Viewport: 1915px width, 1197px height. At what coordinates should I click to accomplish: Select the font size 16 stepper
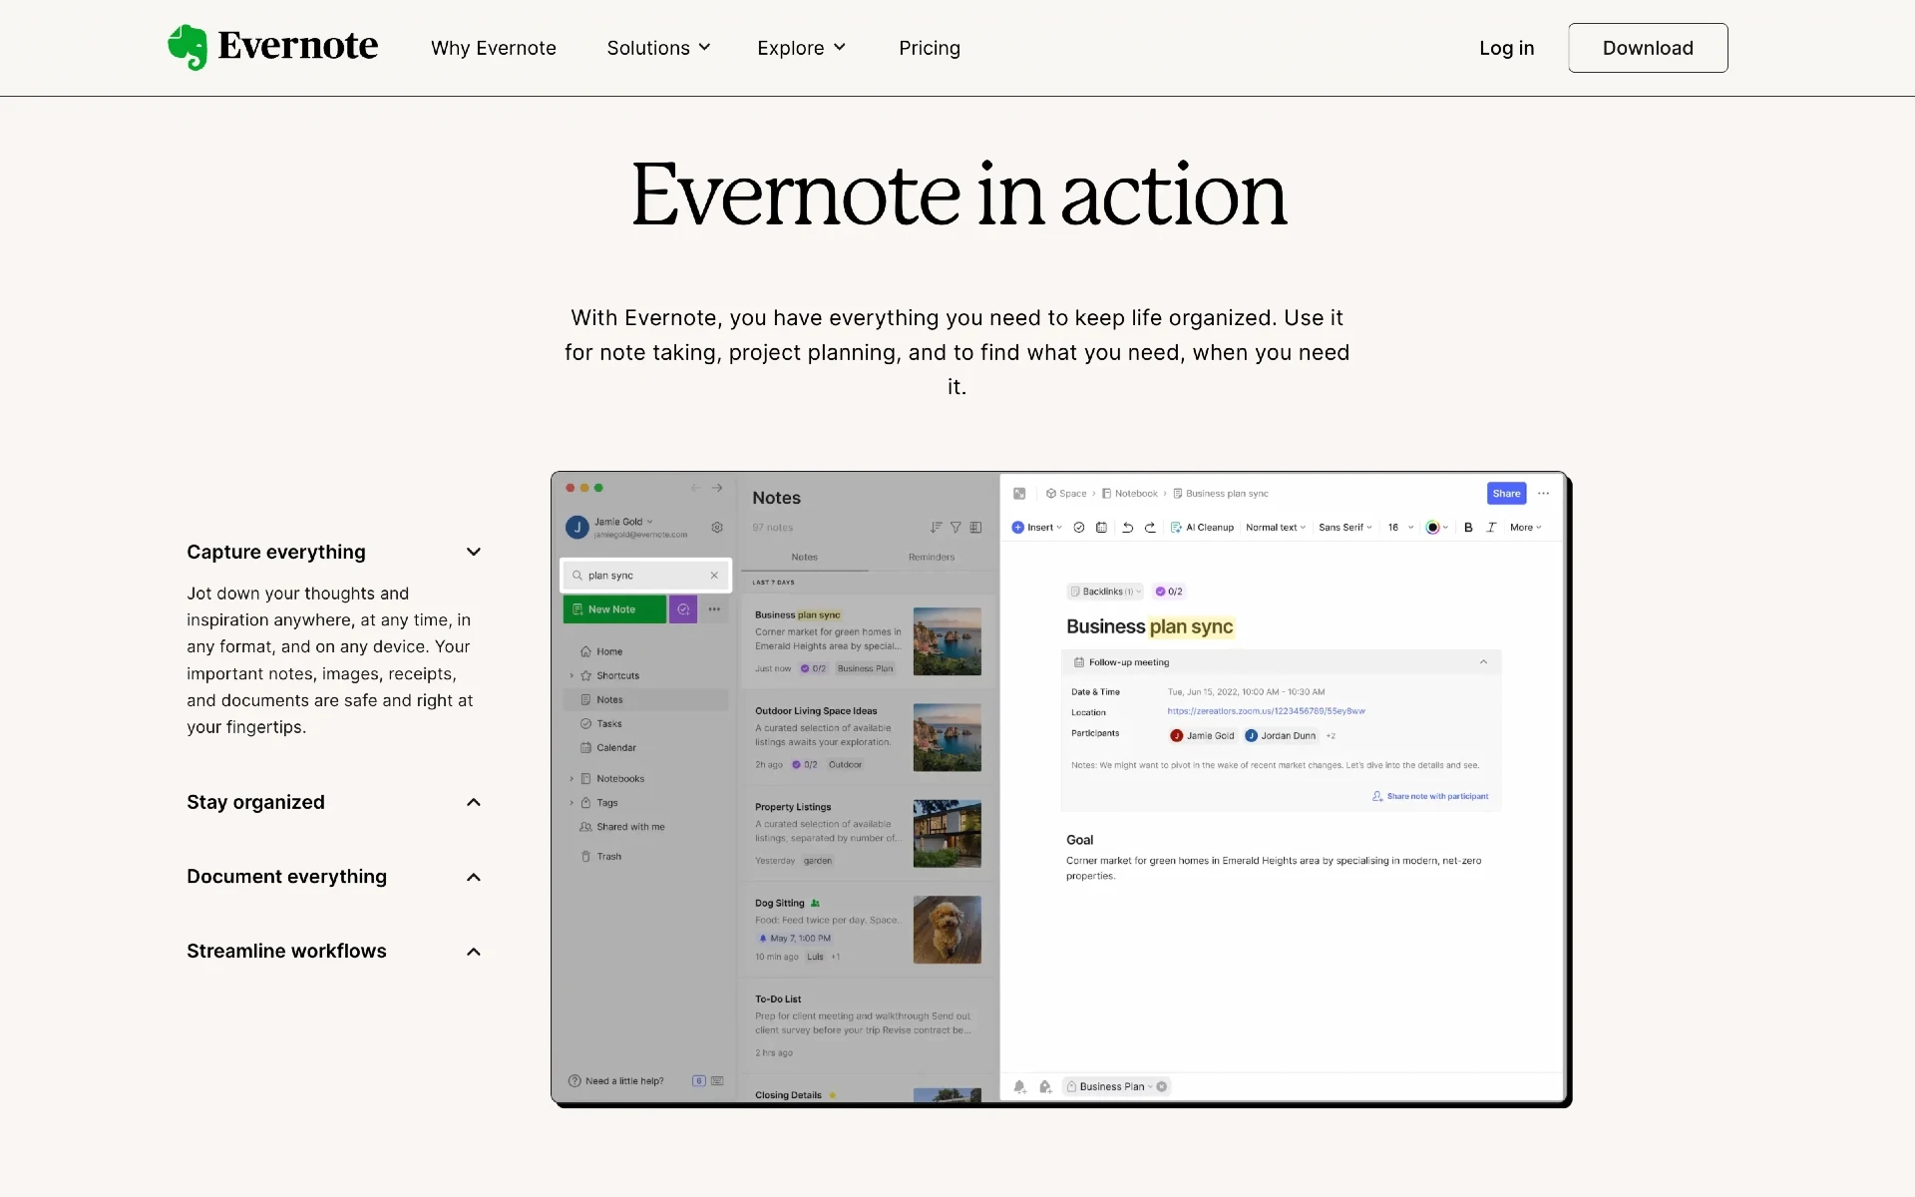[x=1399, y=527]
